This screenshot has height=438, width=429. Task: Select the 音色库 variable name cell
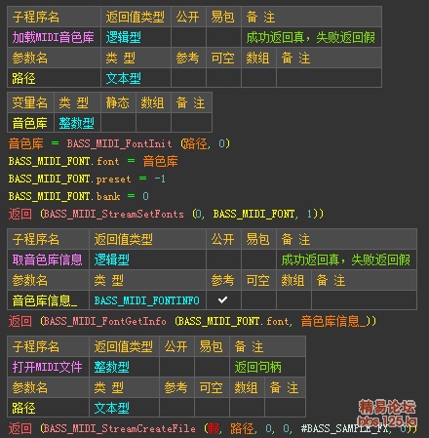click(30, 123)
